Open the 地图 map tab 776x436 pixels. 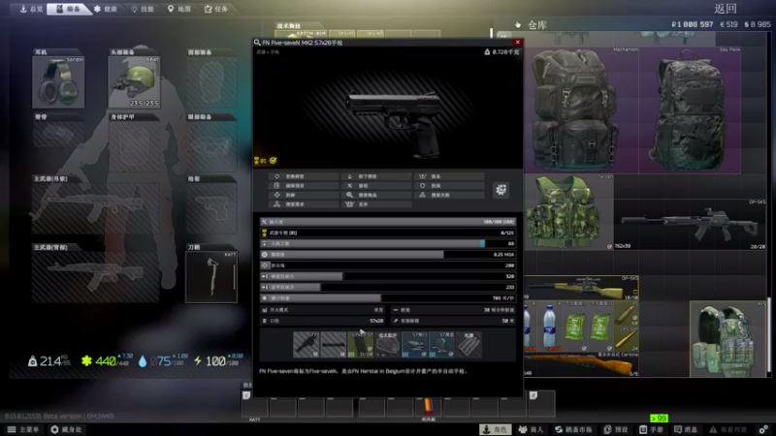click(x=179, y=9)
